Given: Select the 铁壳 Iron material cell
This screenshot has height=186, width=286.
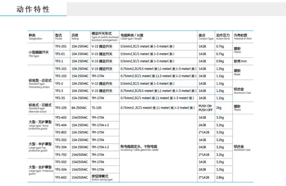Looking at the screenshot, I should [240, 61].
